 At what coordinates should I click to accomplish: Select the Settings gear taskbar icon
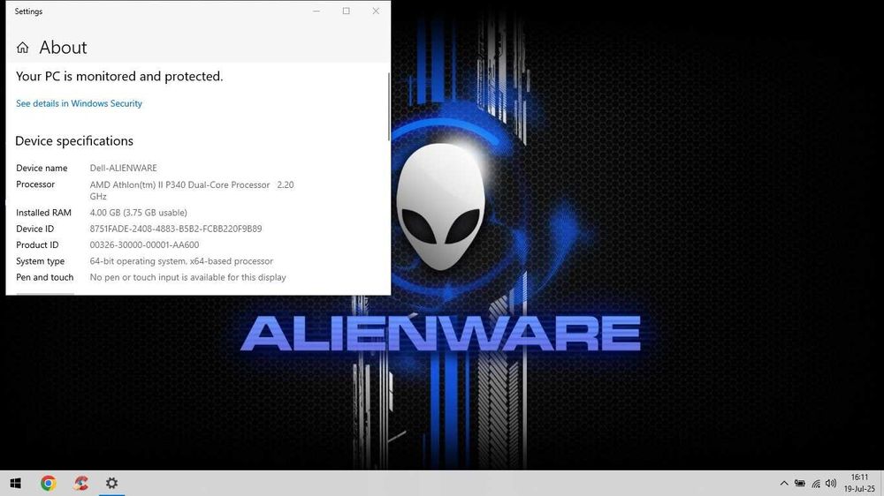pyautogui.click(x=111, y=483)
